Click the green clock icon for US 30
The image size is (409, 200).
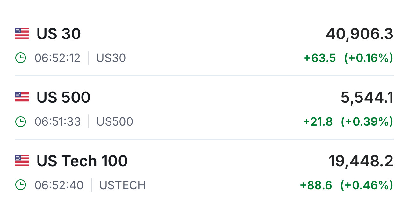tap(21, 58)
